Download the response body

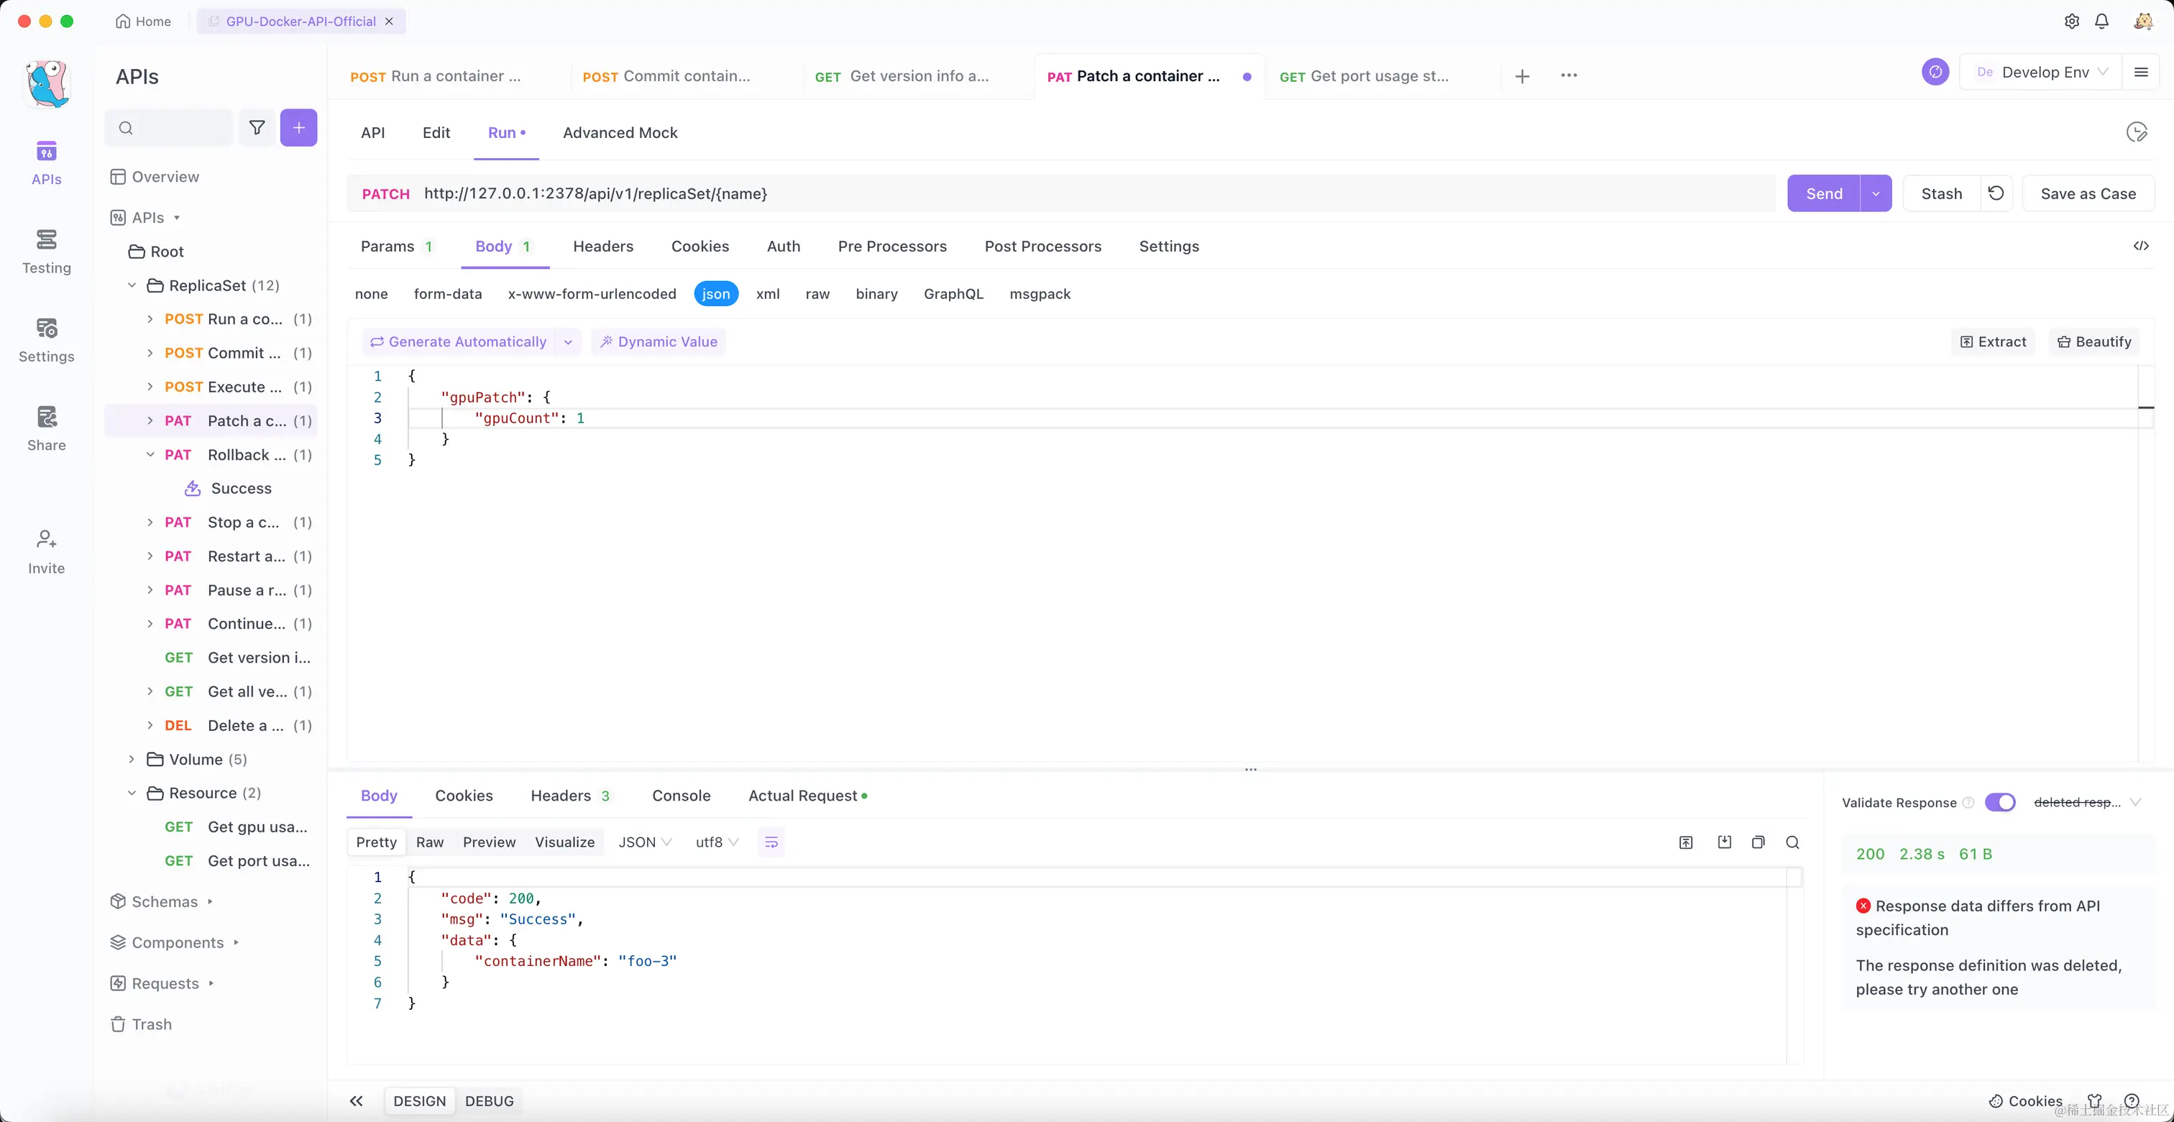pyautogui.click(x=1724, y=842)
